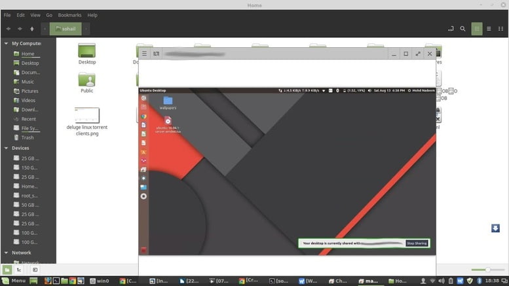Open Music in the sidebar

[28, 82]
